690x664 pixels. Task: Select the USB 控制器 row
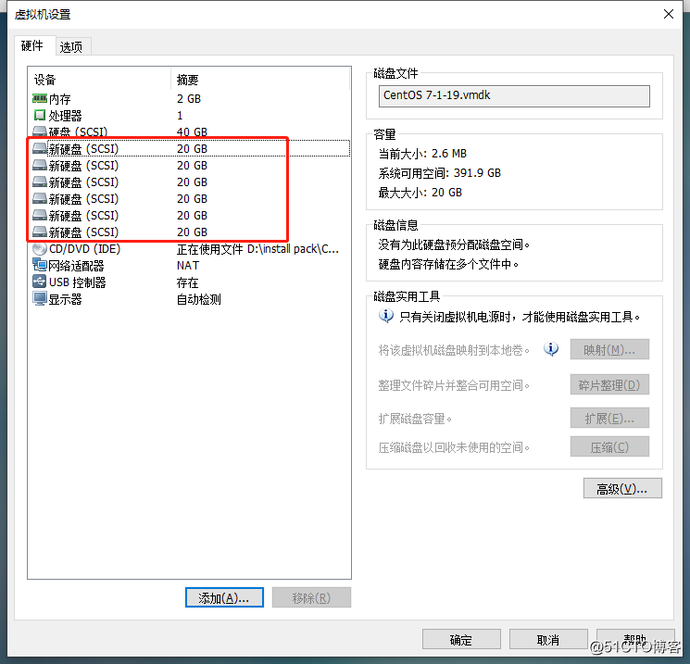(x=190, y=282)
